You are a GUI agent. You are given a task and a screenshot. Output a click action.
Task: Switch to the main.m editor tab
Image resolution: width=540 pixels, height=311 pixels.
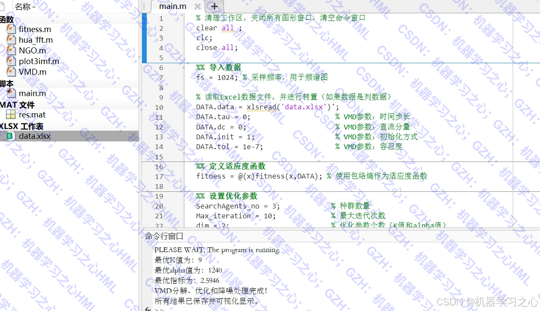[x=172, y=6]
